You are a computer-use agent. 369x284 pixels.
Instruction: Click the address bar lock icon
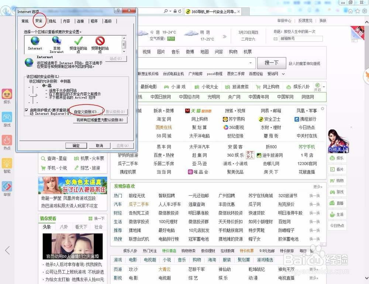[x=175, y=11]
